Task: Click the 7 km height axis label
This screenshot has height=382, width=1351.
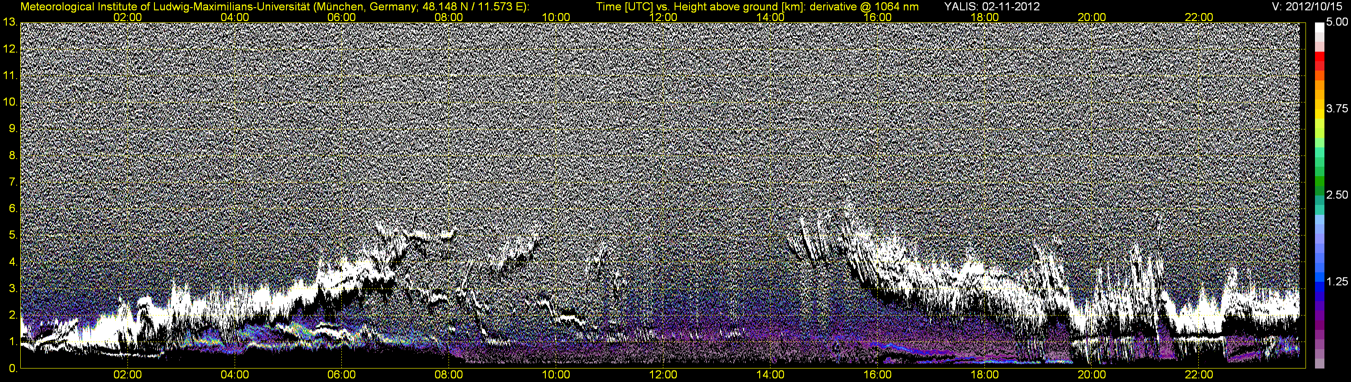Action: pos(13,182)
